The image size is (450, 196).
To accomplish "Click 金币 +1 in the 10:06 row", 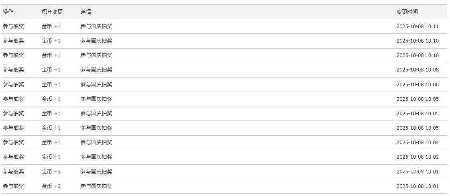I will [51, 84].
